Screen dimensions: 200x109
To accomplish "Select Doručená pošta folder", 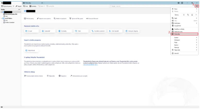I will point(10,14).
